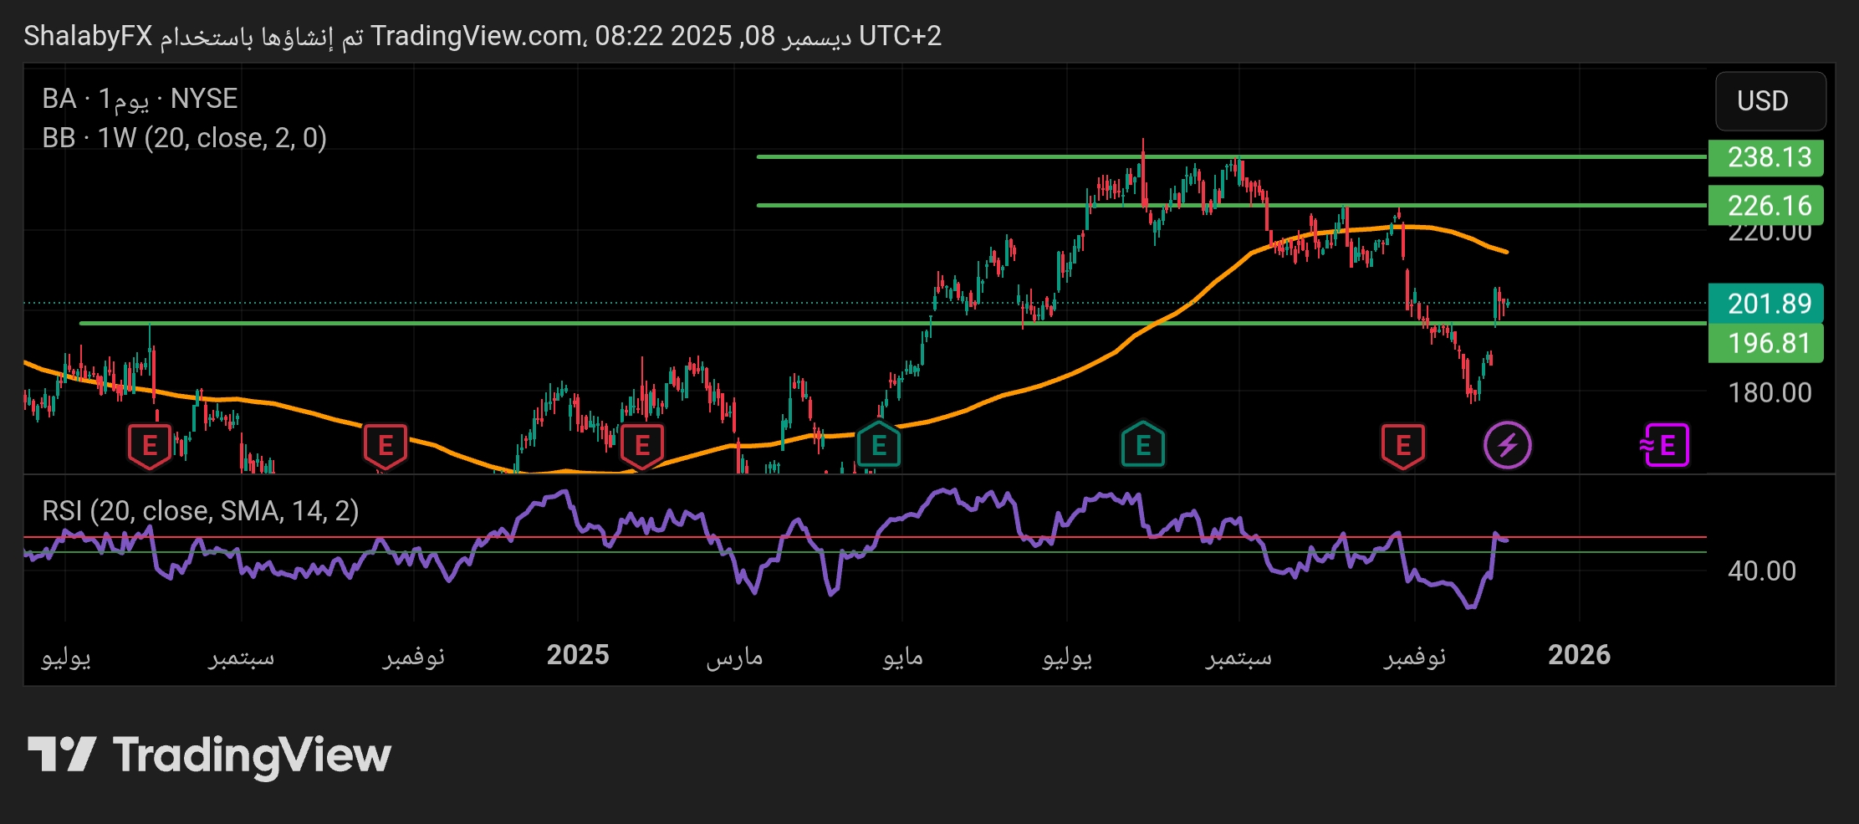Click the rightmost red earnings marker near نوفمبر 2025
1859x824 pixels.
pyautogui.click(x=1403, y=446)
